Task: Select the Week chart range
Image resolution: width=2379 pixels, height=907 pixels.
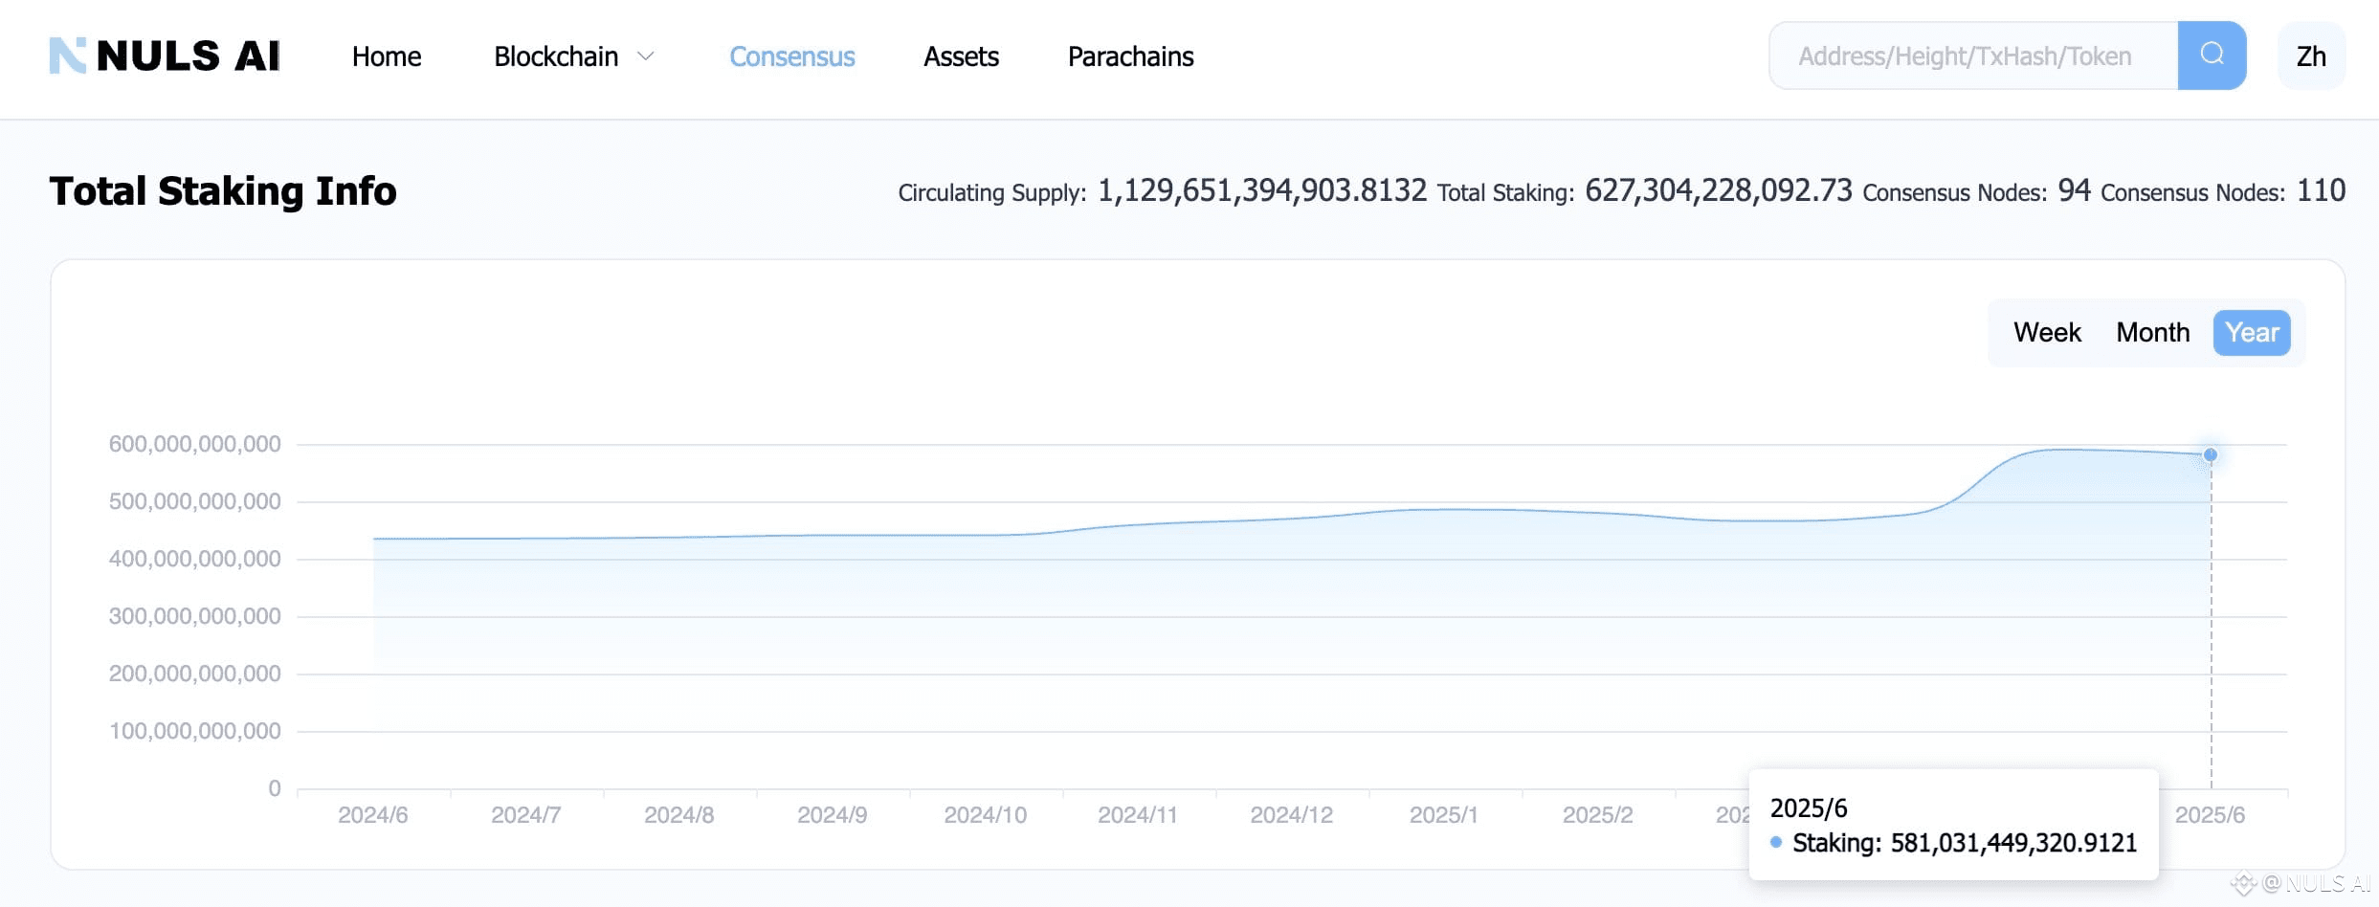Action: pos(2047,332)
